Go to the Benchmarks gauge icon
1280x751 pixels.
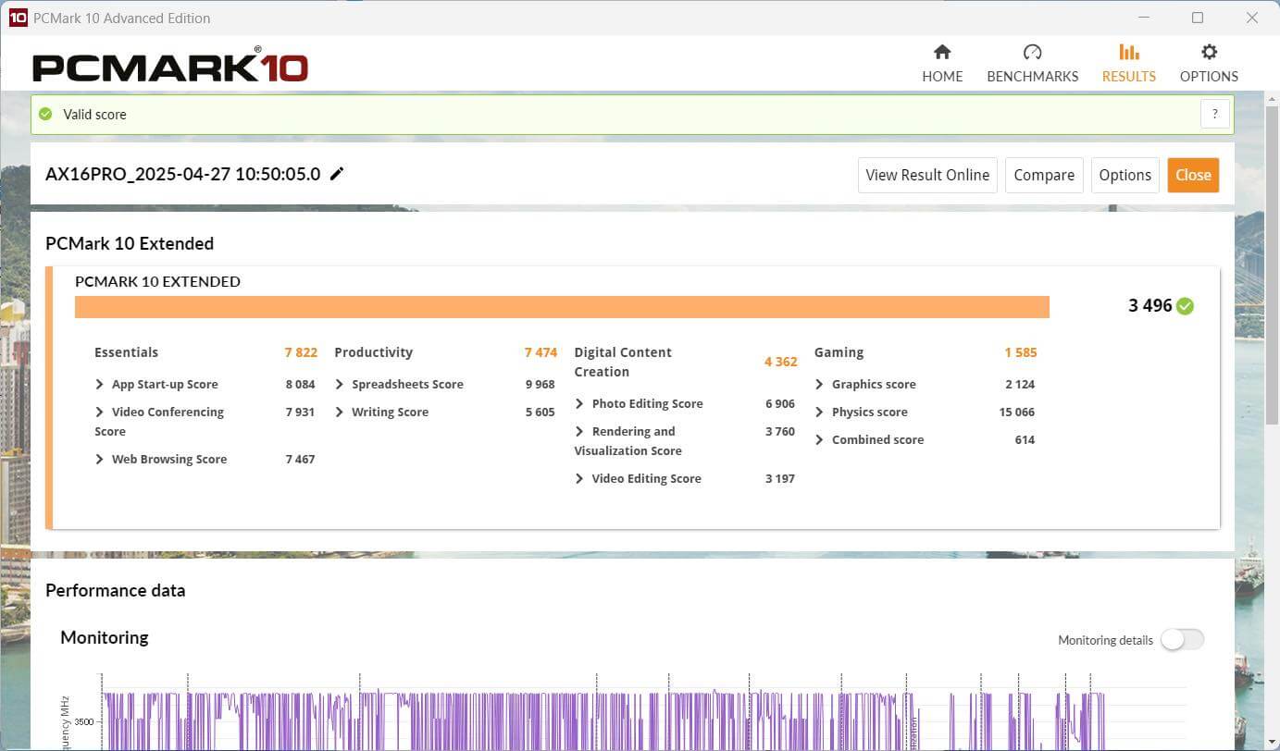[x=1032, y=52]
